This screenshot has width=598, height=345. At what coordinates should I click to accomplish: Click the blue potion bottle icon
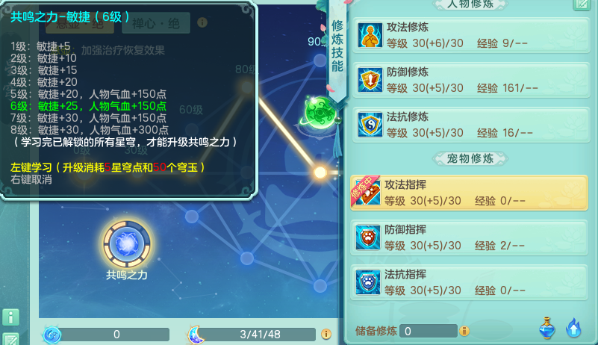[x=547, y=328]
